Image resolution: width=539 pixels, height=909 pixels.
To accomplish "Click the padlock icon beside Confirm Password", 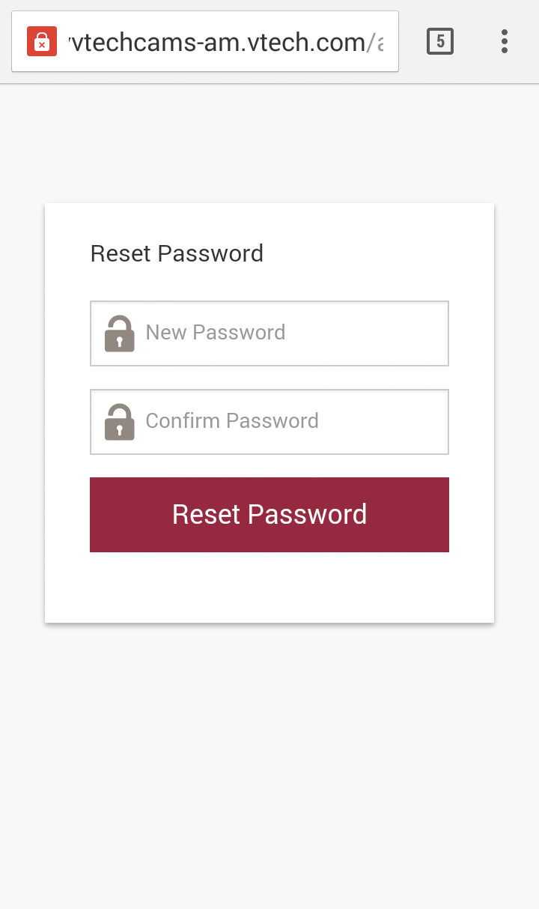I will (x=119, y=422).
